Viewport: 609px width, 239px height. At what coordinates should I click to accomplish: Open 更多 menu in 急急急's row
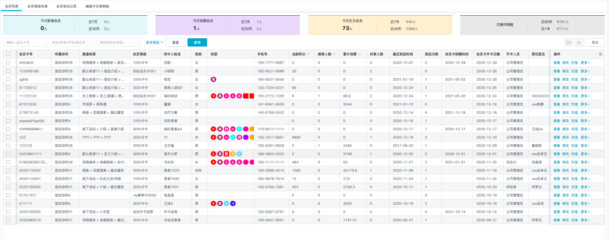point(585,195)
